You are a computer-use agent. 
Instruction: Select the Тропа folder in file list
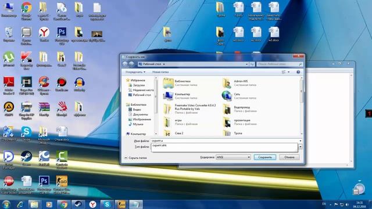(234, 134)
